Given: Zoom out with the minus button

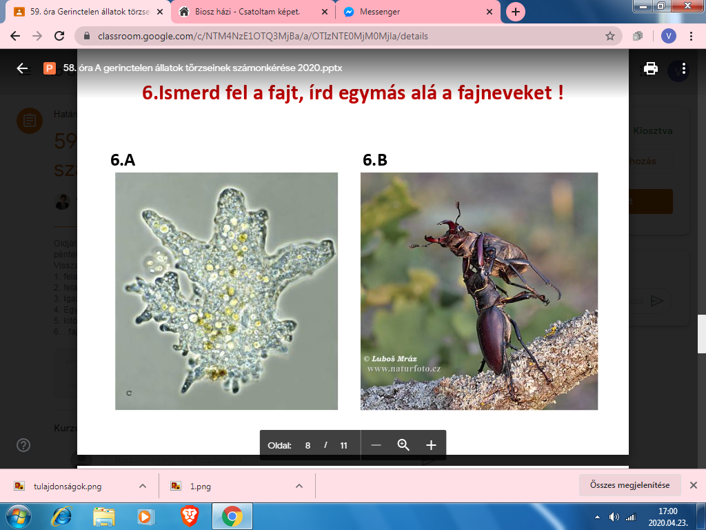Looking at the screenshot, I should click(x=376, y=445).
